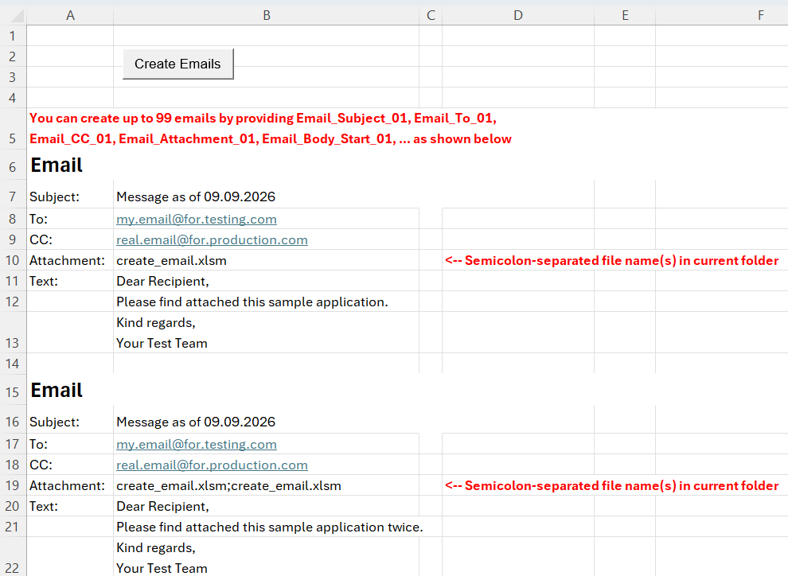The height and width of the screenshot is (576, 788).
Task: Select column D header
Action: point(518,16)
